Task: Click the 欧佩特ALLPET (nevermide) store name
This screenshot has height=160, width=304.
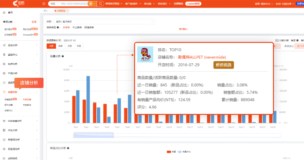Action: click(x=202, y=57)
